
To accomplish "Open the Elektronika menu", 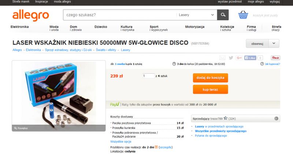I will click(20, 27).
